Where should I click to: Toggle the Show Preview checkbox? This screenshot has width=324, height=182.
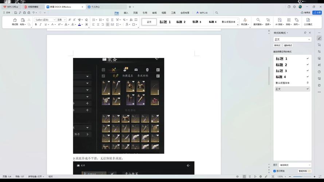coord(274,171)
